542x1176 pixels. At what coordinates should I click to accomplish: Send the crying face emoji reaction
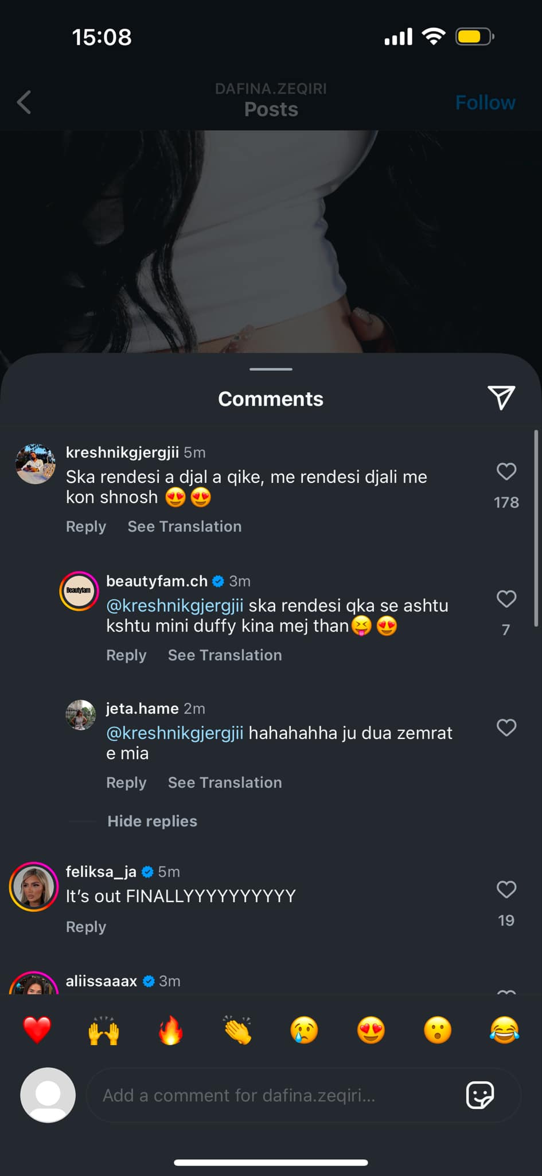click(304, 1030)
